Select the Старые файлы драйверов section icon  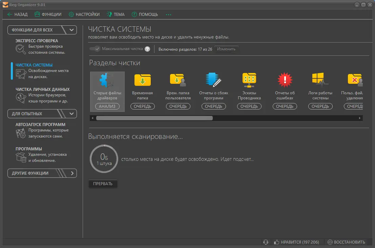(107, 80)
